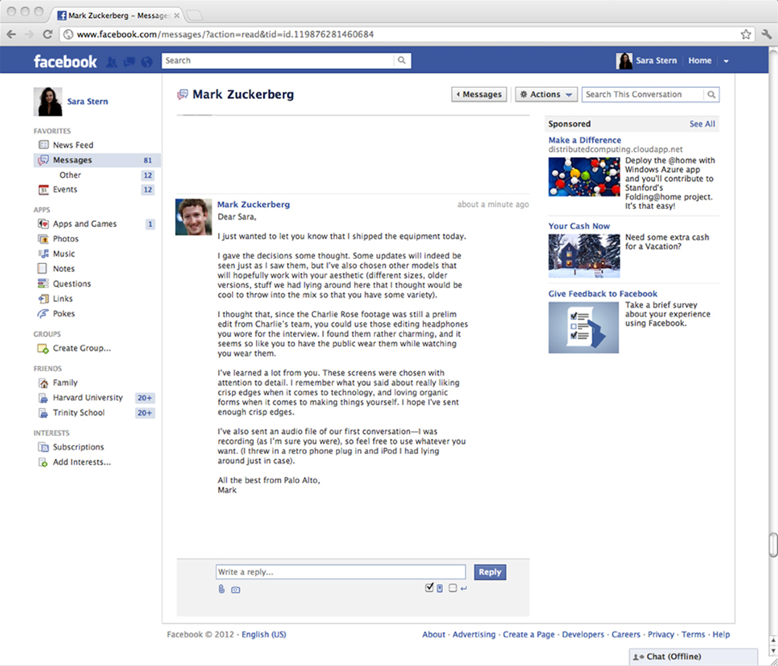
Task: Click the camera attach photo icon
Action: tap(235, 589)
